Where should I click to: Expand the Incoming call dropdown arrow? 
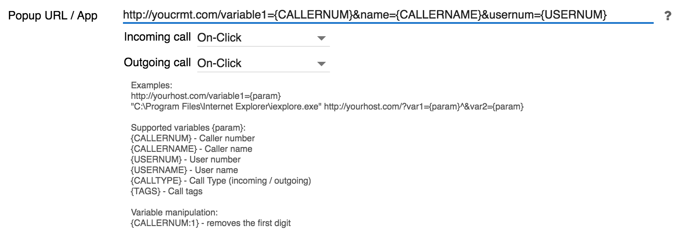pos(322,38)
